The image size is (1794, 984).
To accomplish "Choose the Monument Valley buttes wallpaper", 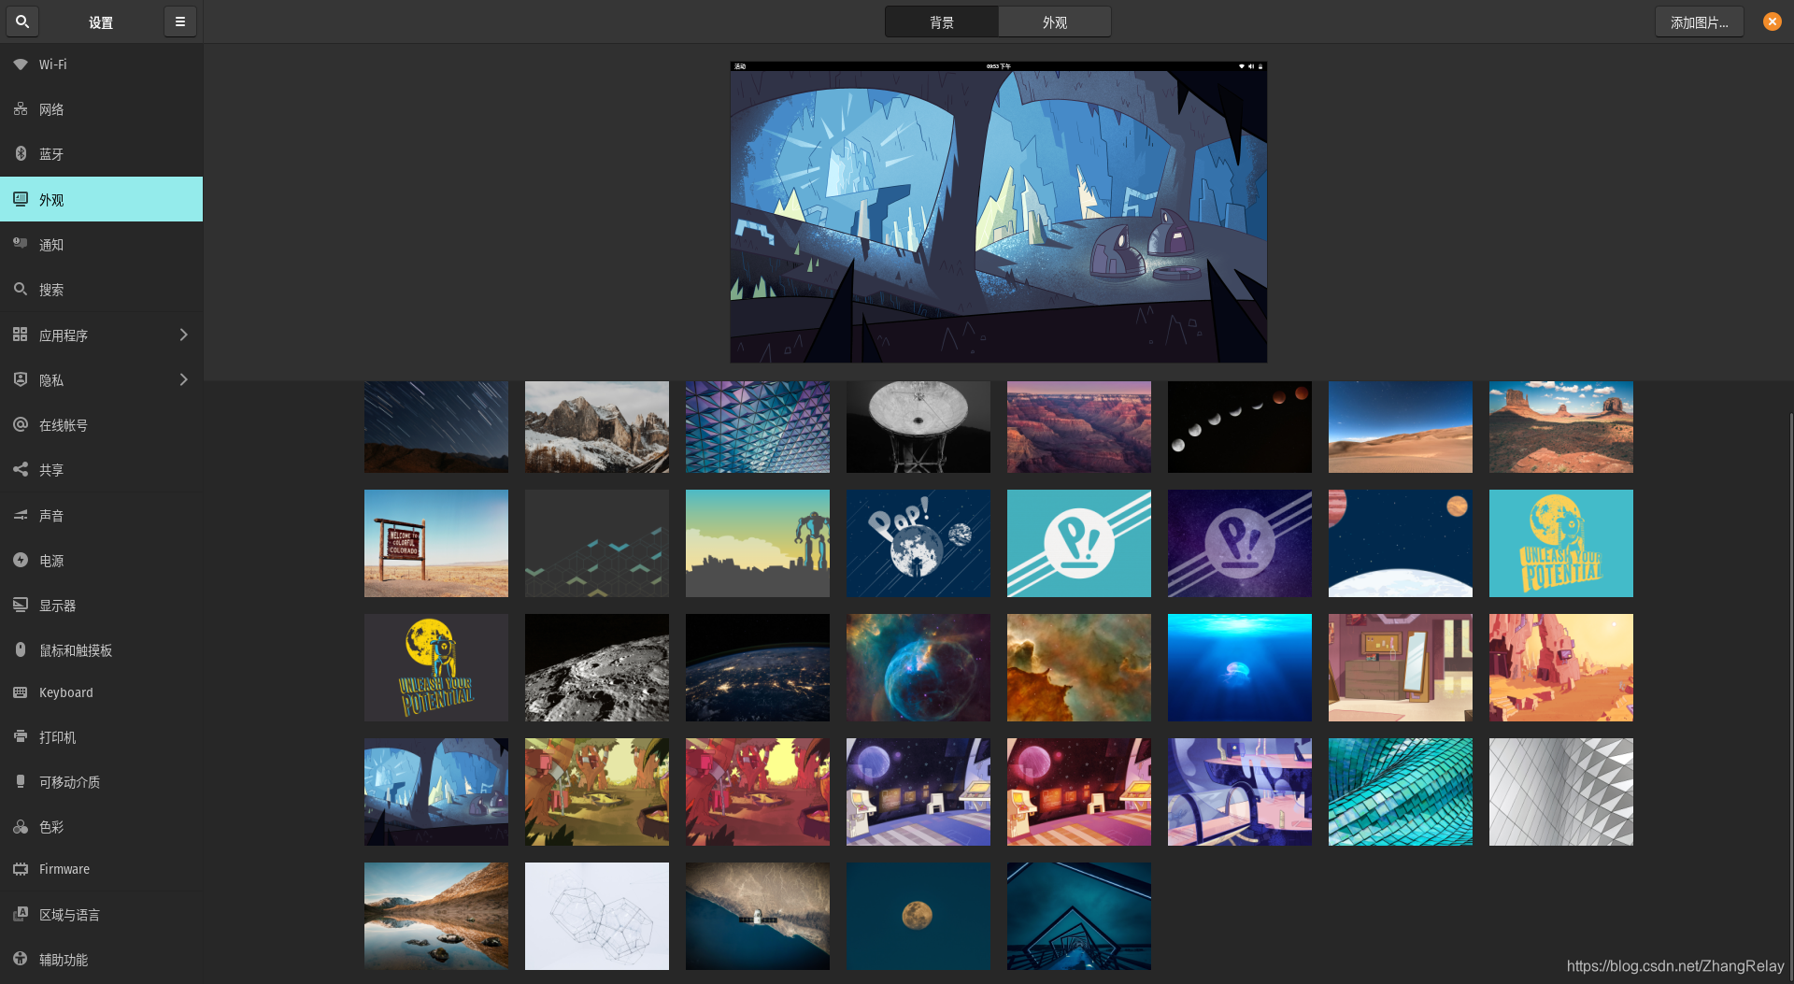I will 1561,427.
